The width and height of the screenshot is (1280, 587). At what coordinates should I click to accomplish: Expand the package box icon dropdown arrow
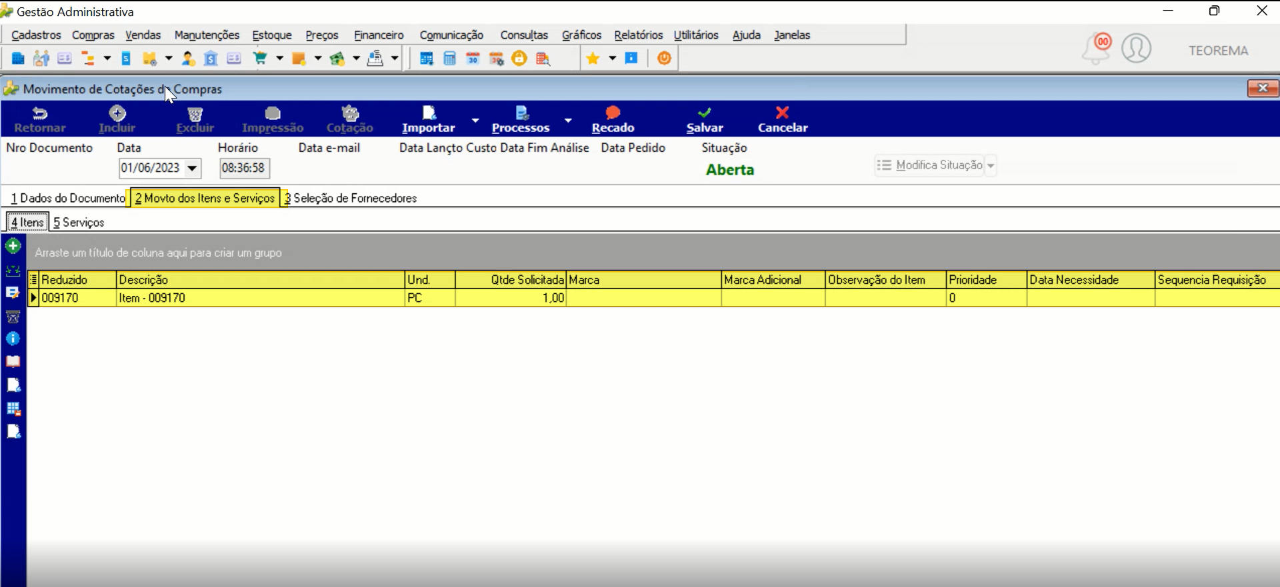point(169,59)
